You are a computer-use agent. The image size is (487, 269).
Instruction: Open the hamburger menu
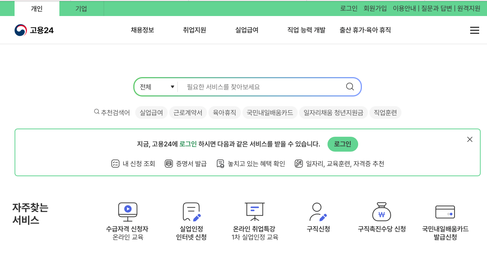click(474, 30)
